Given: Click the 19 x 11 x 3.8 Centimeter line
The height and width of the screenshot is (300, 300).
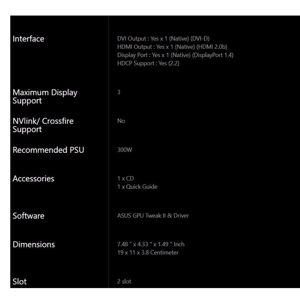Looking at the screenshot, I should [148, 252].
